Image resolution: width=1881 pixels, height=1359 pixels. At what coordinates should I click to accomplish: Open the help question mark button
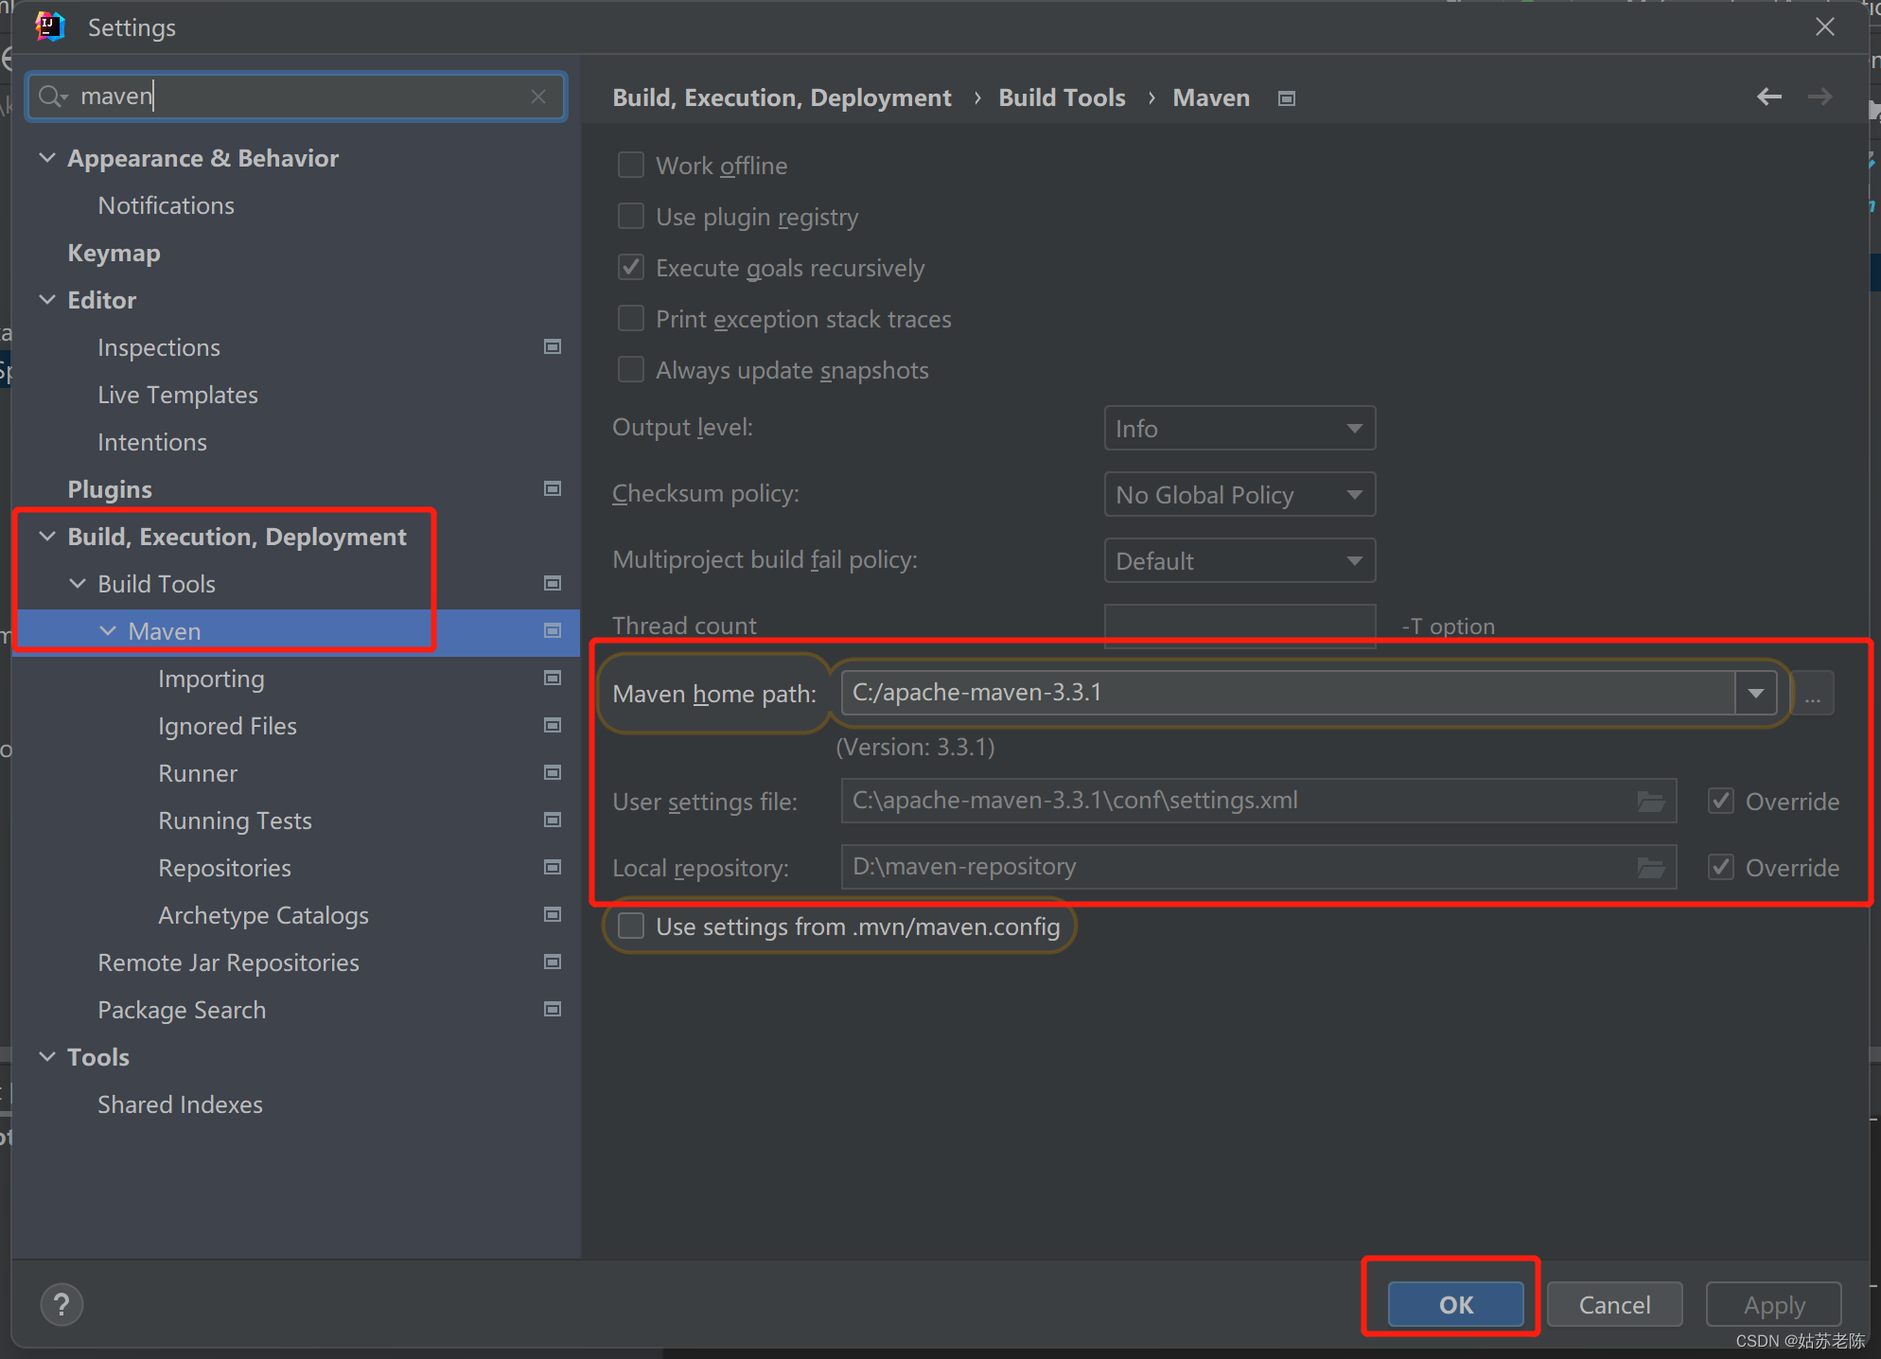coord(62,1305)
